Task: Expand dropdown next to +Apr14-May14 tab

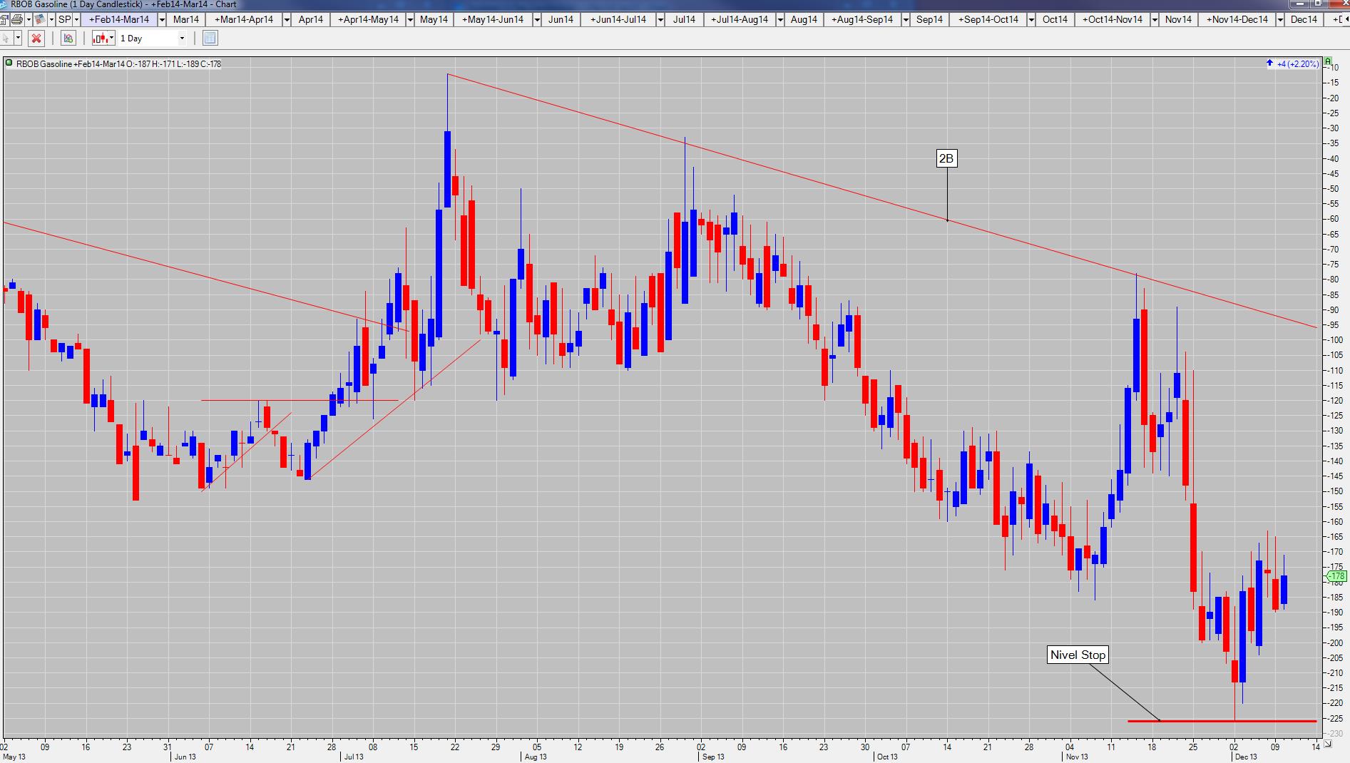Action: click(x=410, y=19)
